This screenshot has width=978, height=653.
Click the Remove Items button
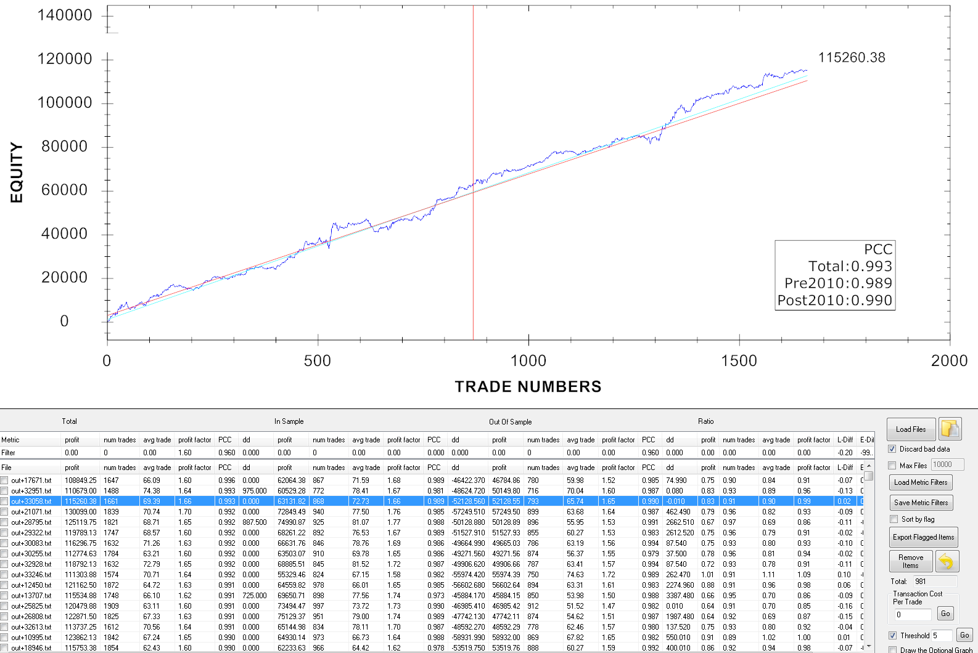point(911,561)
